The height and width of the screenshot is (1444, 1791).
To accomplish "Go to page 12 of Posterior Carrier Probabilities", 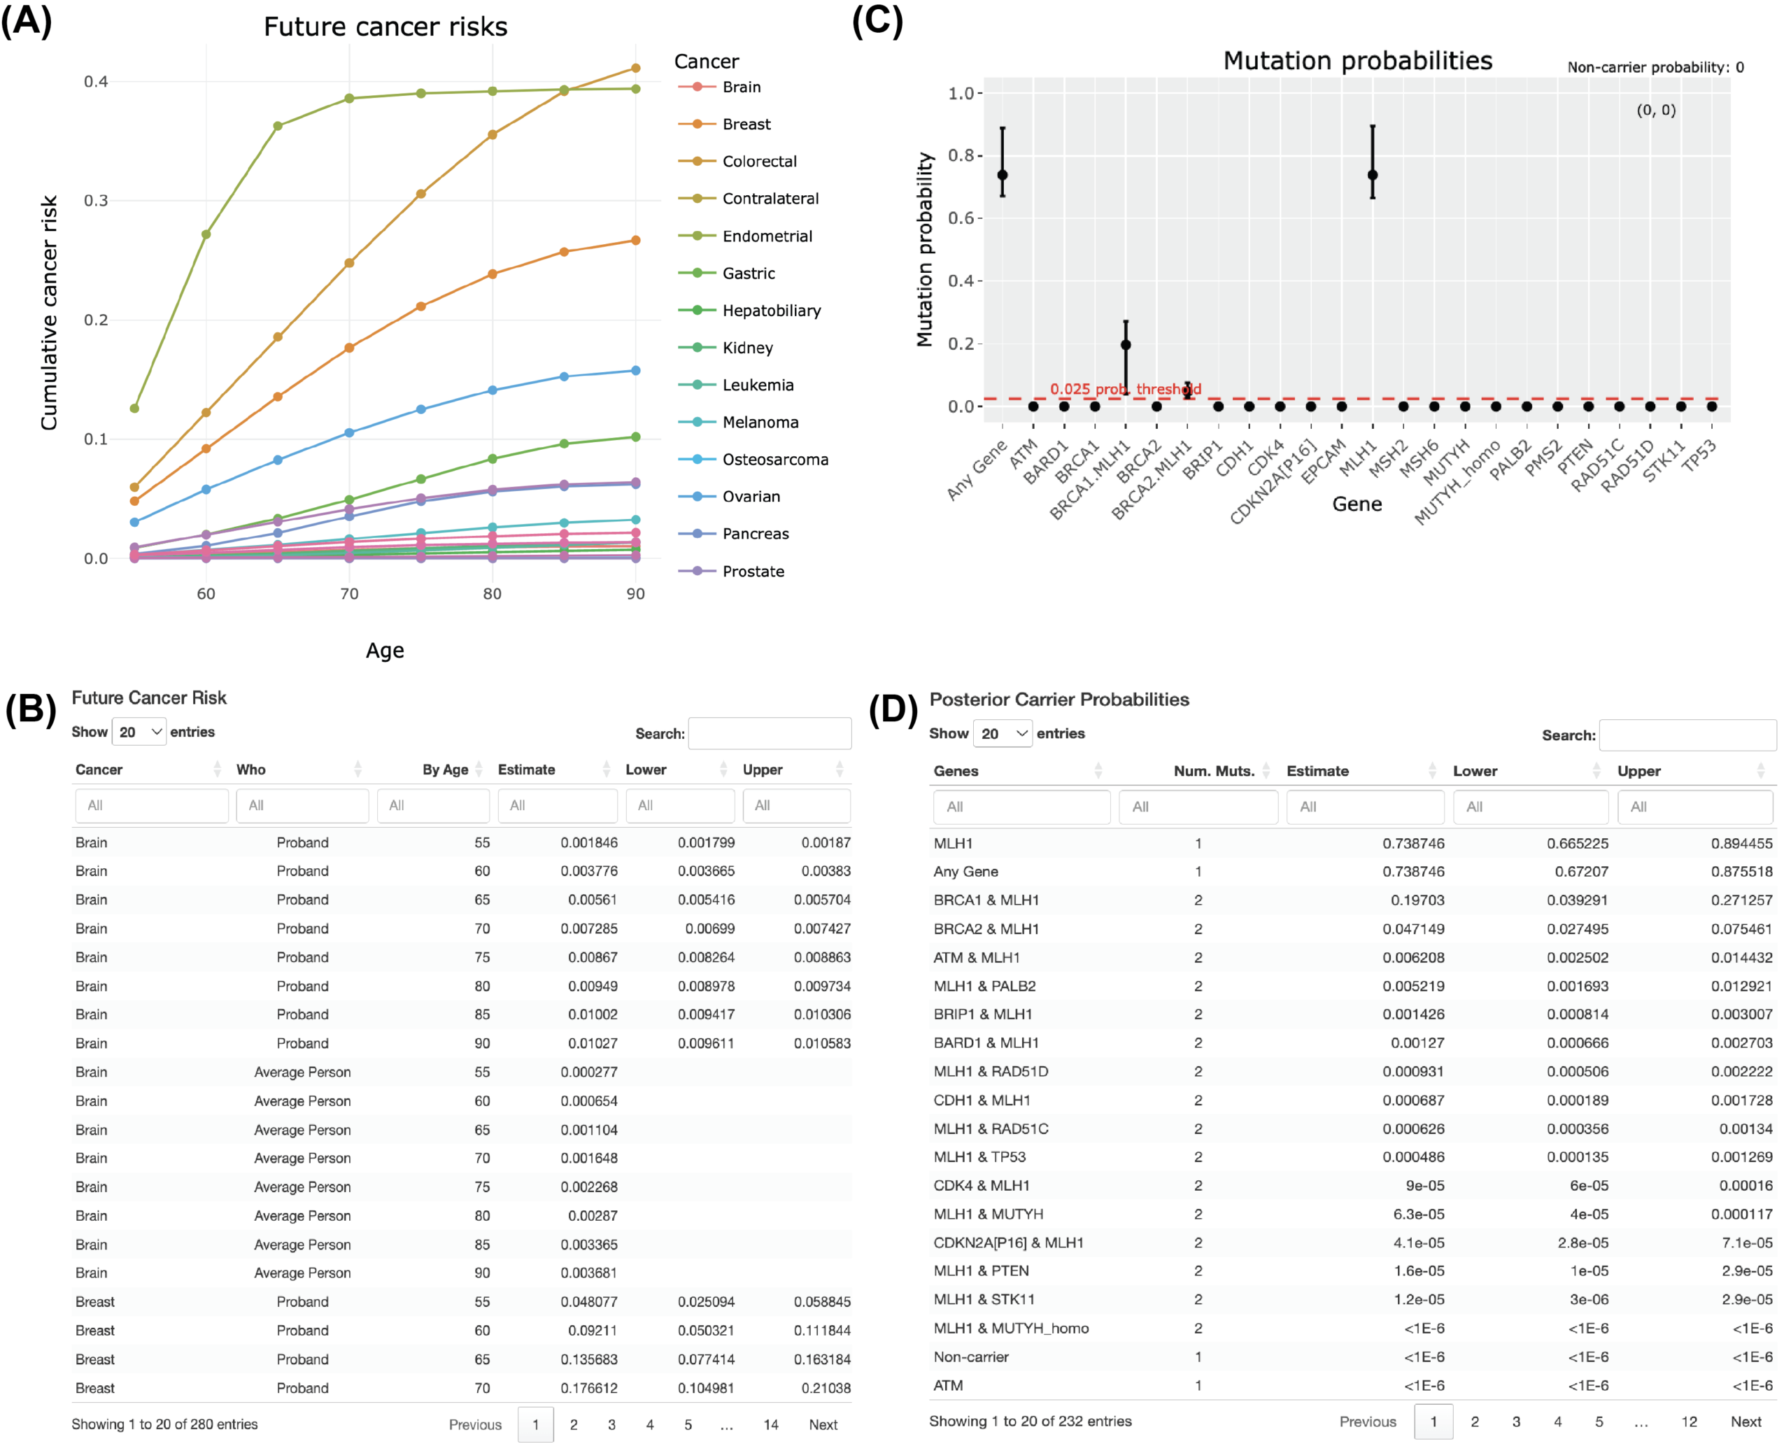I will [1690, 1422].
